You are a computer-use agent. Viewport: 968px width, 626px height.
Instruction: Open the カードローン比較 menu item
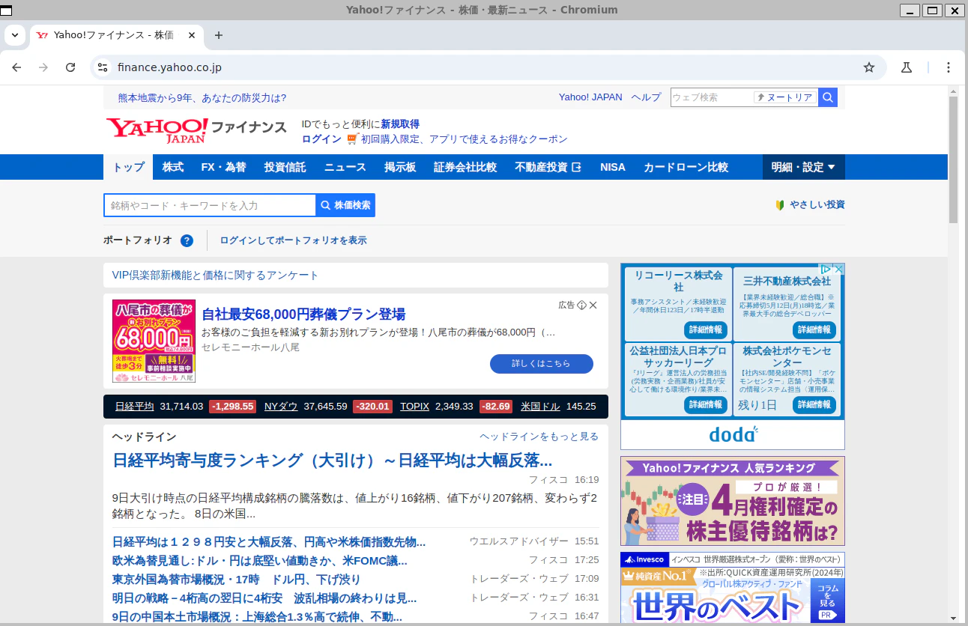686,167
